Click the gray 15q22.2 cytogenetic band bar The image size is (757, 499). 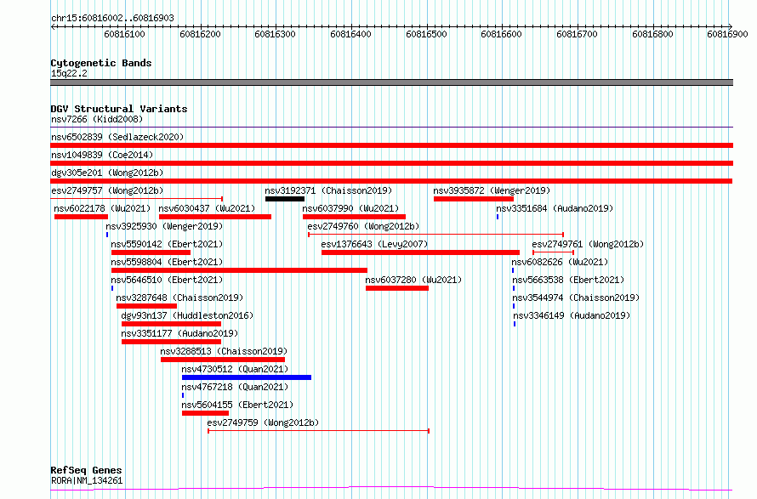[x=391, y=82]
